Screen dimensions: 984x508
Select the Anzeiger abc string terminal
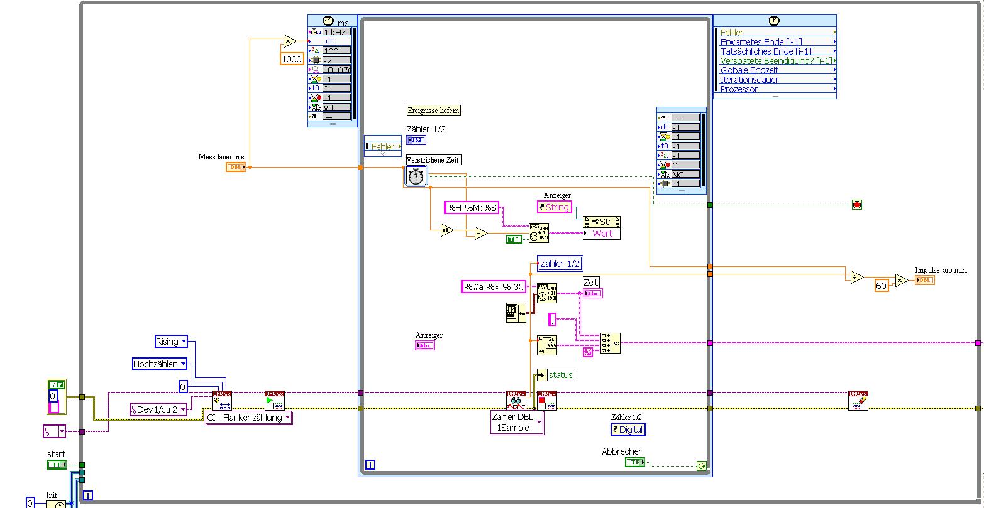(x=425, y=345)
